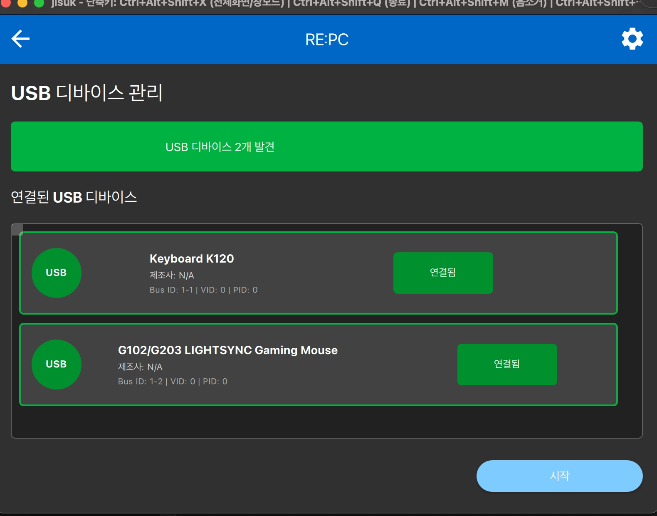Click the green maximize window button
The height and width of the screenshot is (516, 657).
coord(39,3)
